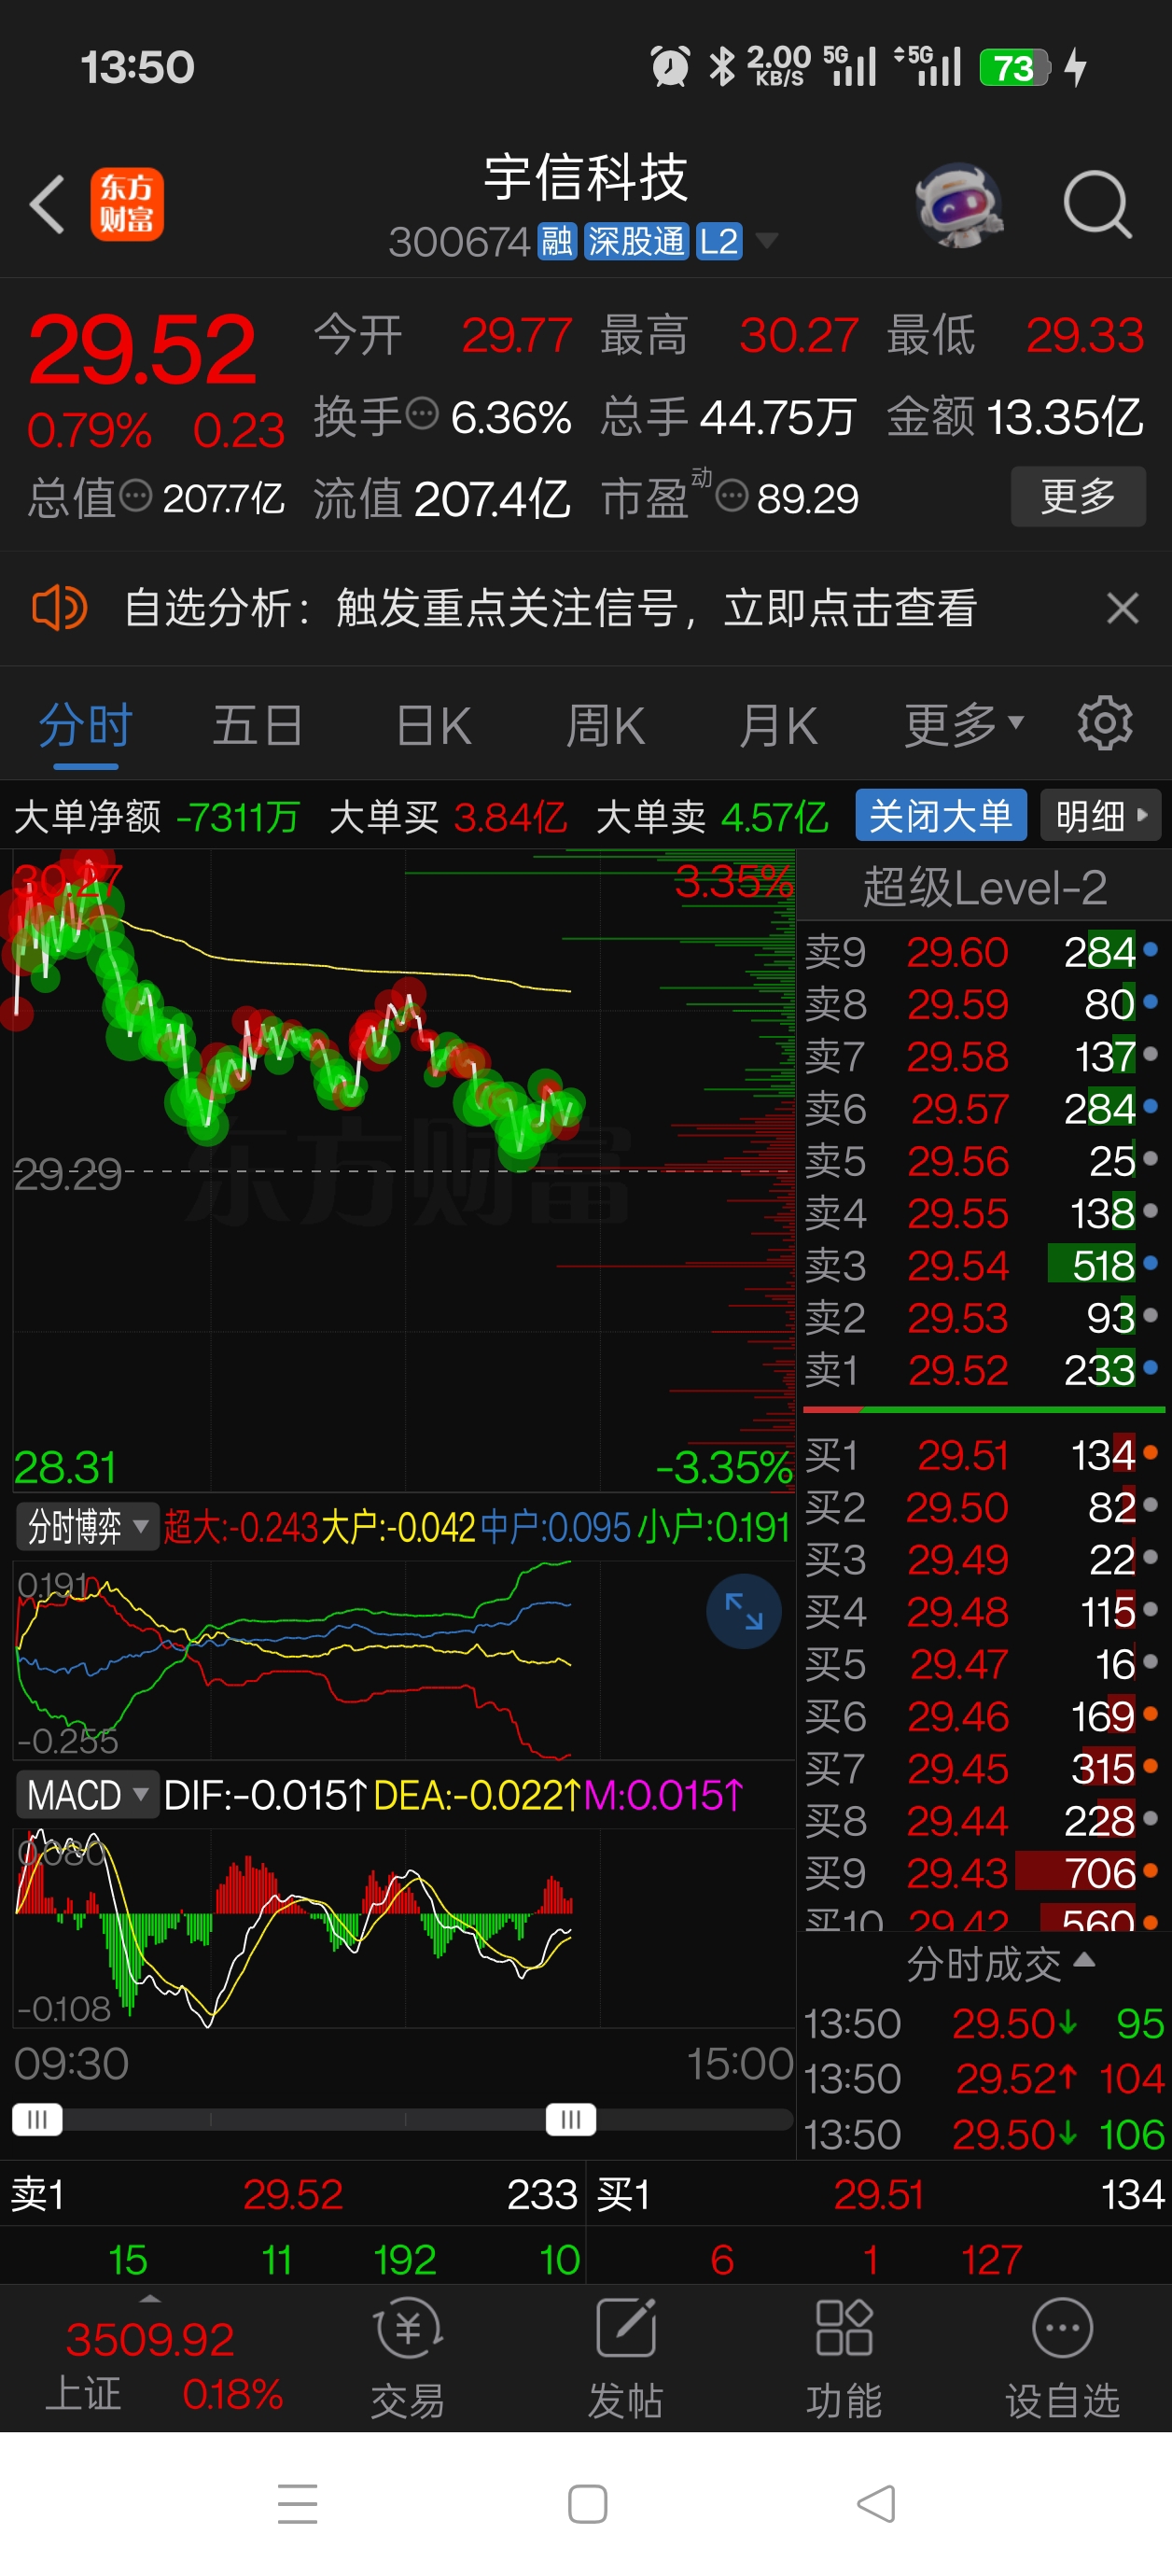Tap info icon beside 换手
Viewport: 1172px width, 2576px height.
[423, 412]
